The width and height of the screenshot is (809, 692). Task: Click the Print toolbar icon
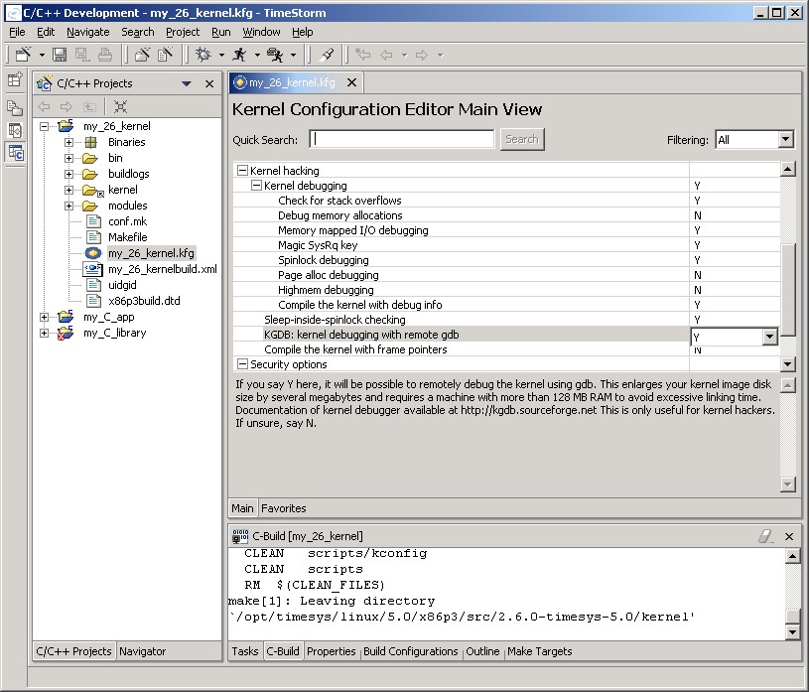coord(105,55)
